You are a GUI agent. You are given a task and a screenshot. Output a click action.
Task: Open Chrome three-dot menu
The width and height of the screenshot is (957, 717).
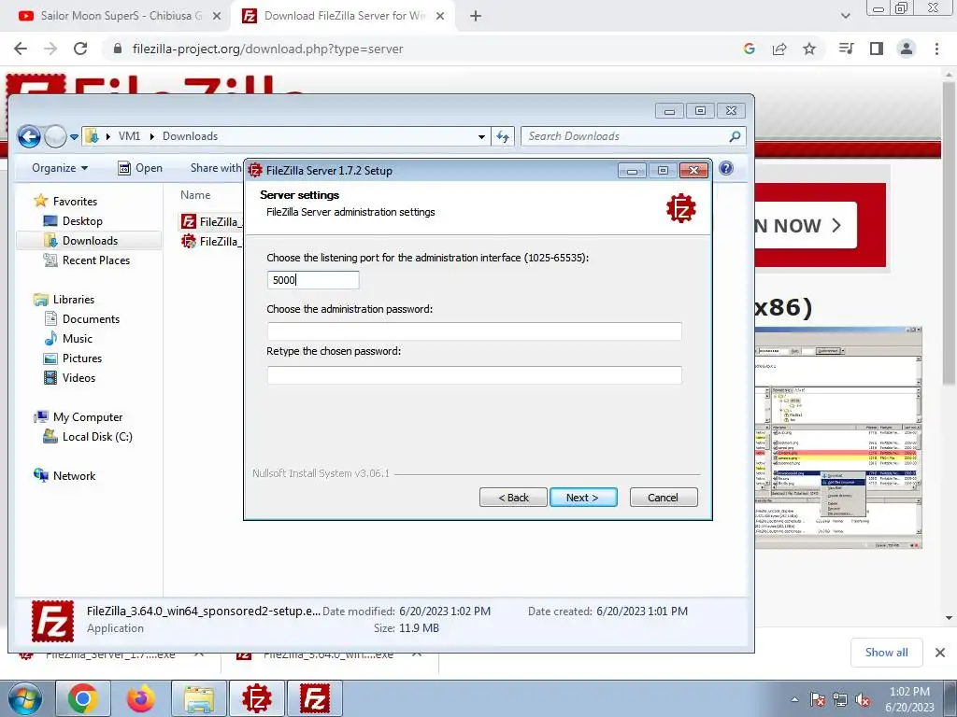click(x=936, y=49)
